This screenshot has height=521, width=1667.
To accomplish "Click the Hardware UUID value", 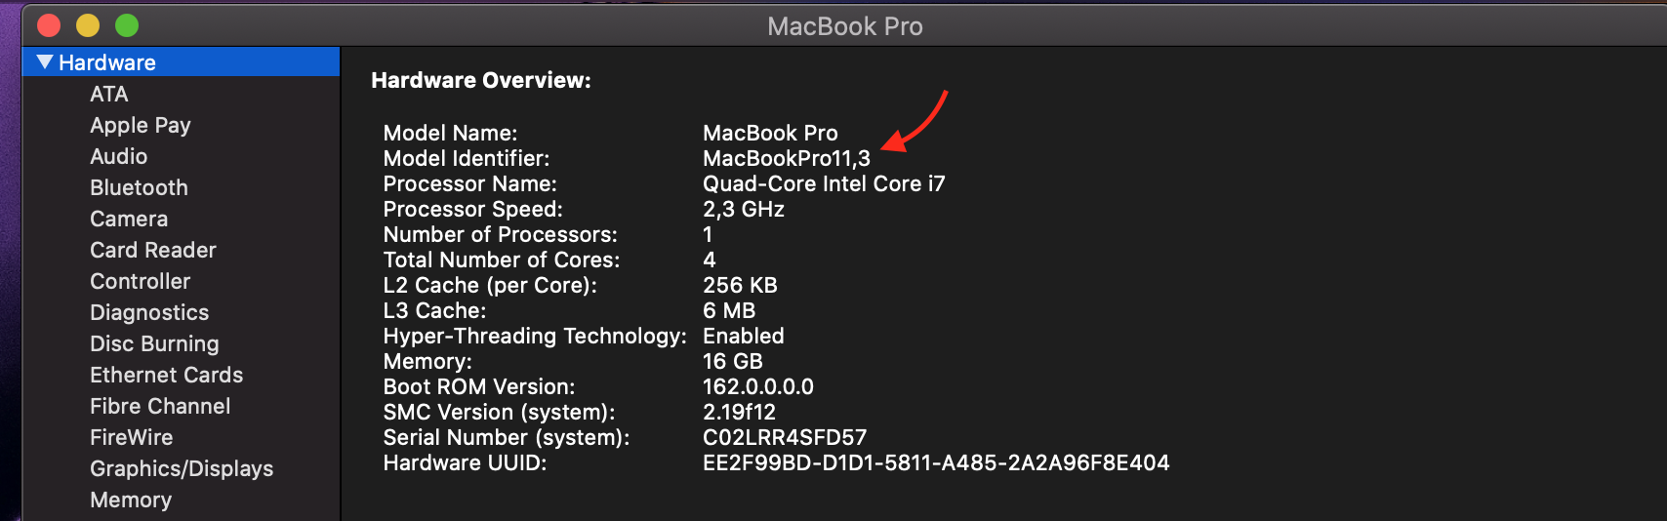I will point(936,462).
